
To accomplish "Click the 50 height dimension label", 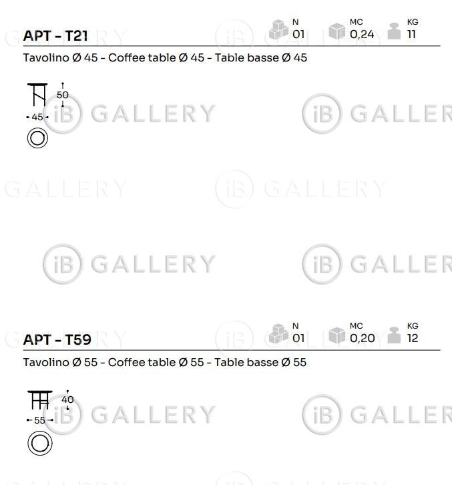I will (63, 95).
